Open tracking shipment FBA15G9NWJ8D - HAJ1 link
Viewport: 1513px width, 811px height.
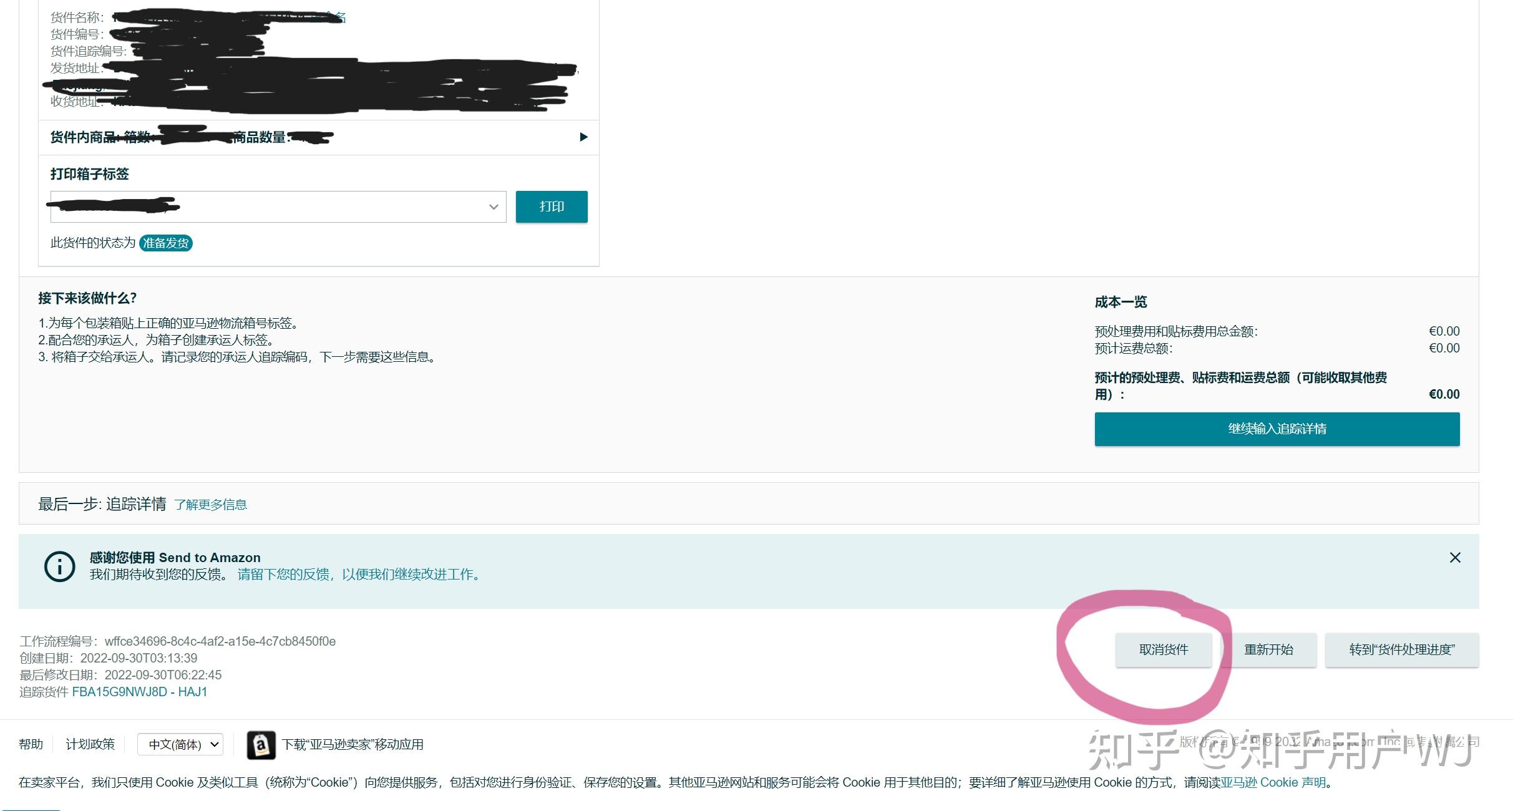(140, 692)
